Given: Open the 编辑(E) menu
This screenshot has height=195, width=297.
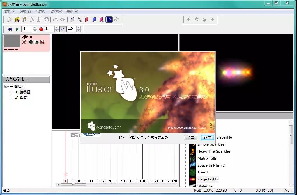Looking at the screenshot, I should point(25,12).
